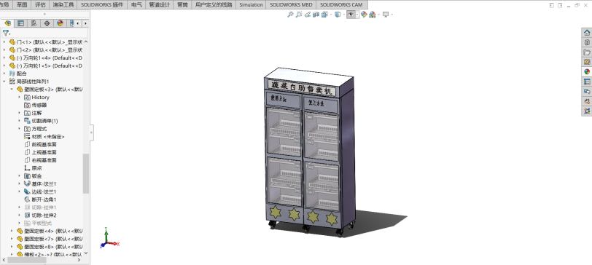
Task: Click the feature tree horizontal scrollbar
Action: click(26, 260)
